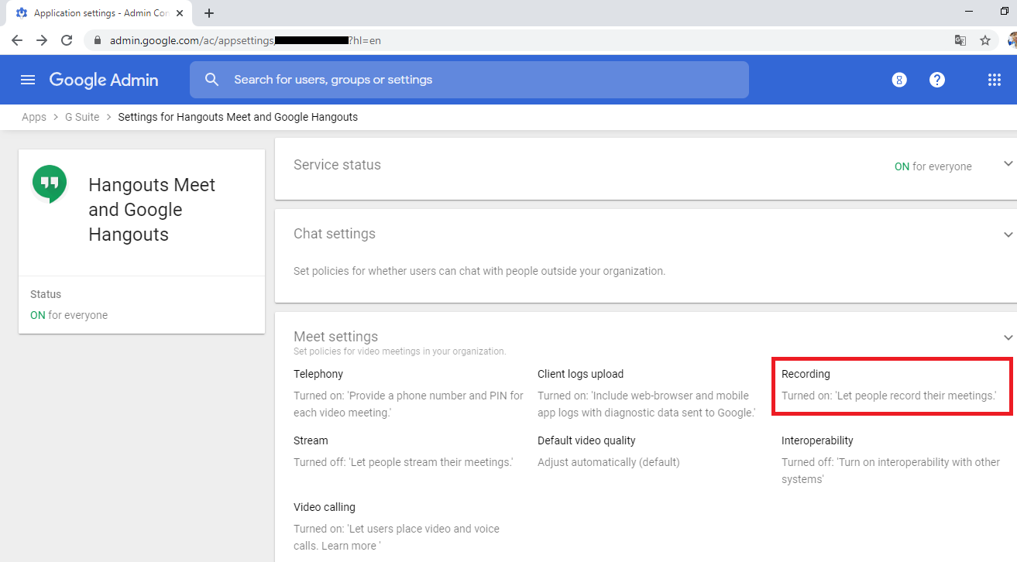Viewport: 1017px width, 562px height.
Task: Click the Translate page icon
Action: (x=960, y=40)
